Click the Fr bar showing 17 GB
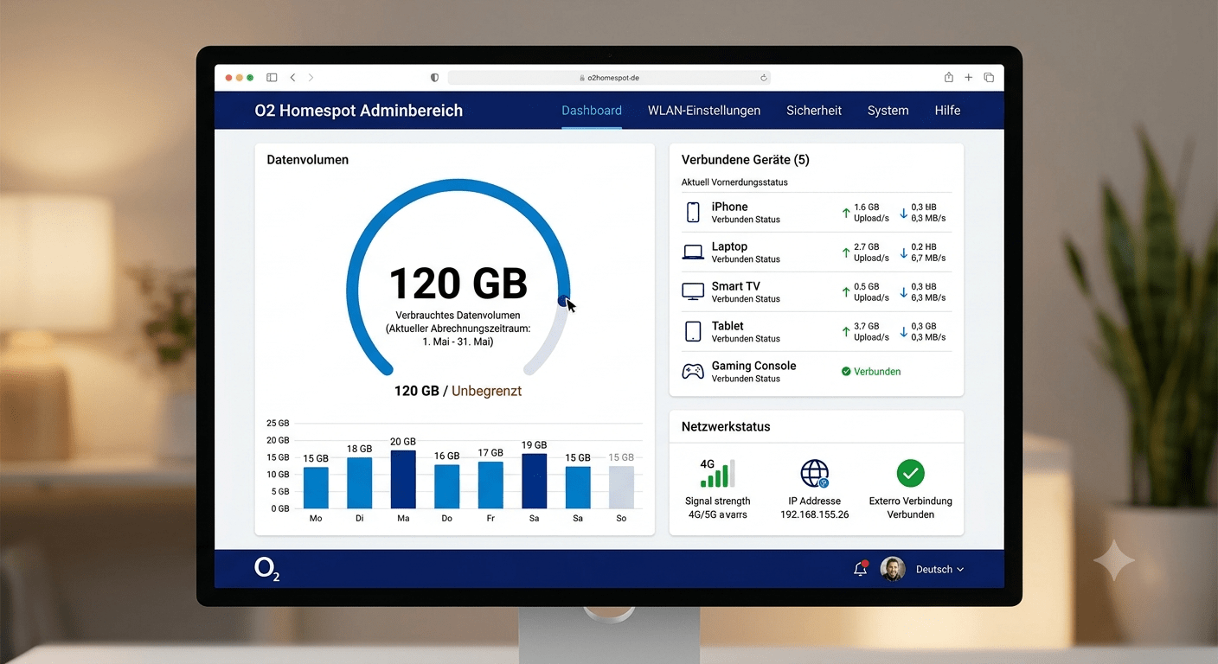The image size is (1218, 664). [x=490, y=485]
